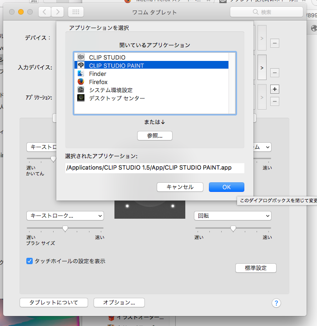317x326 pixels.
Task: Select the CLIP STUDIO app icon
Action: tap(81, 57)
